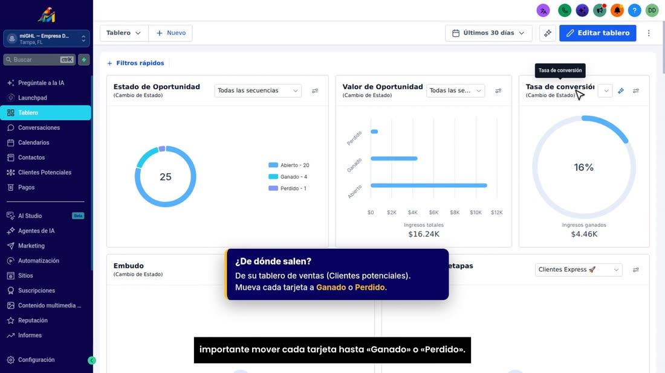The height and width of the screenshot is (373, 665).
Task: Add Filtros rápidos
Action: (x=135, y=63)
